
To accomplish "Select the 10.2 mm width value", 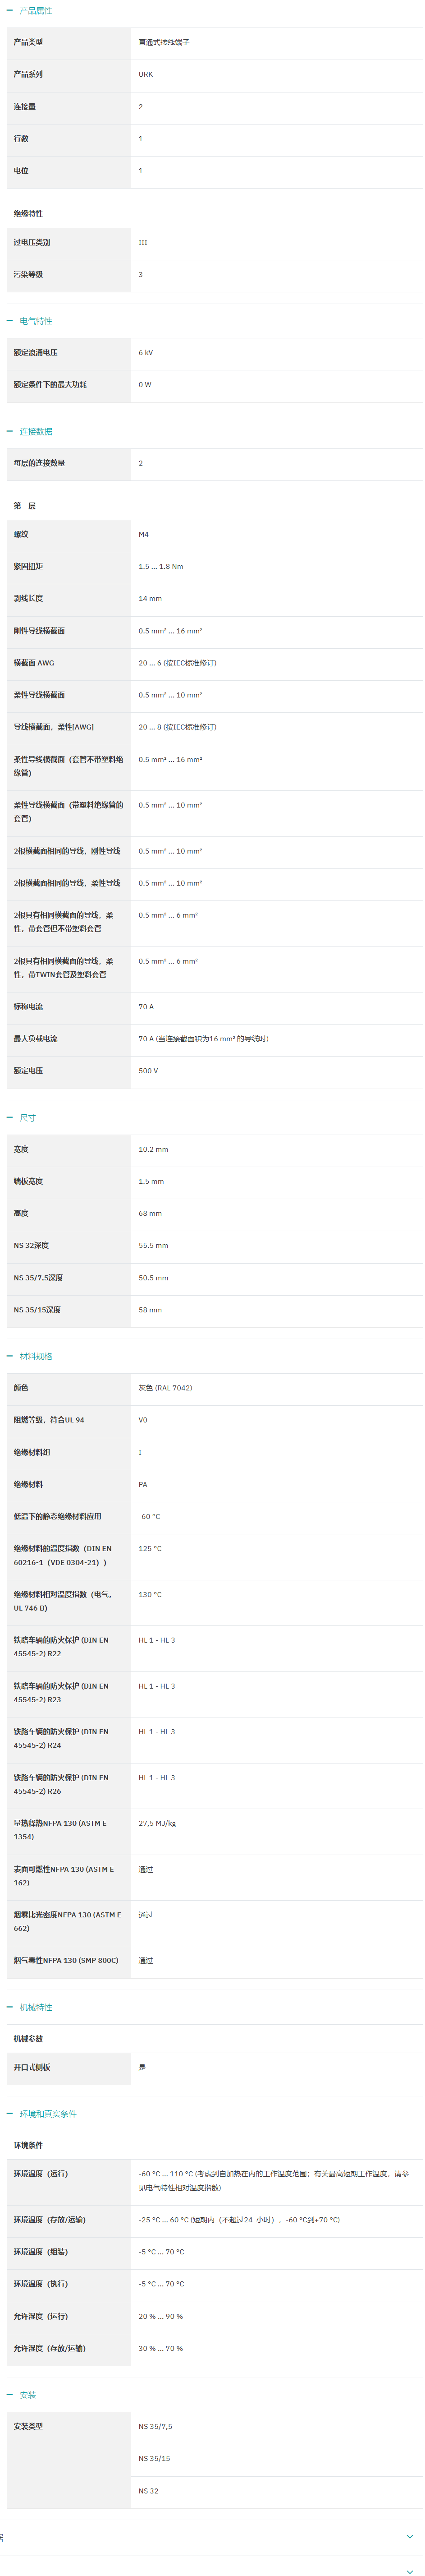I will pos(153,1149).
